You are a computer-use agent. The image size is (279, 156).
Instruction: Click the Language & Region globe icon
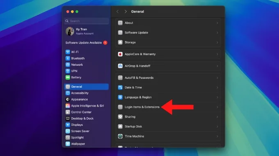(x=120, y=97)
